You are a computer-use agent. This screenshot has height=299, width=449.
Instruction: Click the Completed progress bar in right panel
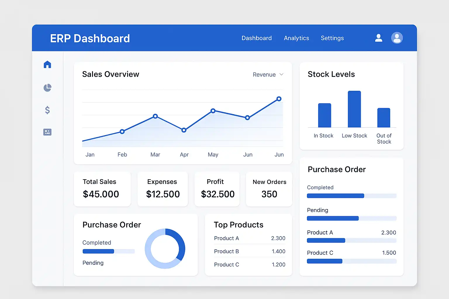click(352, 196)
